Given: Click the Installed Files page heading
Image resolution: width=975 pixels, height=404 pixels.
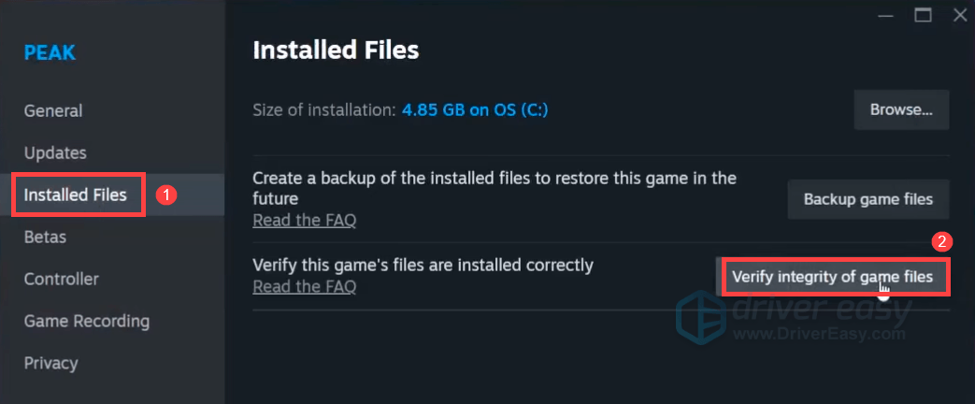Looking at the screenshot, I should click(336, 50).
